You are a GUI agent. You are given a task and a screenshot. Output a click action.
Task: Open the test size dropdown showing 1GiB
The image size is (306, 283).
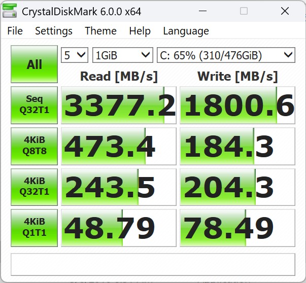point(123,55)
